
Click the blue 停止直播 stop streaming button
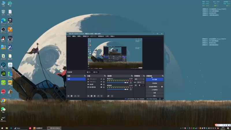coord(154,79)
